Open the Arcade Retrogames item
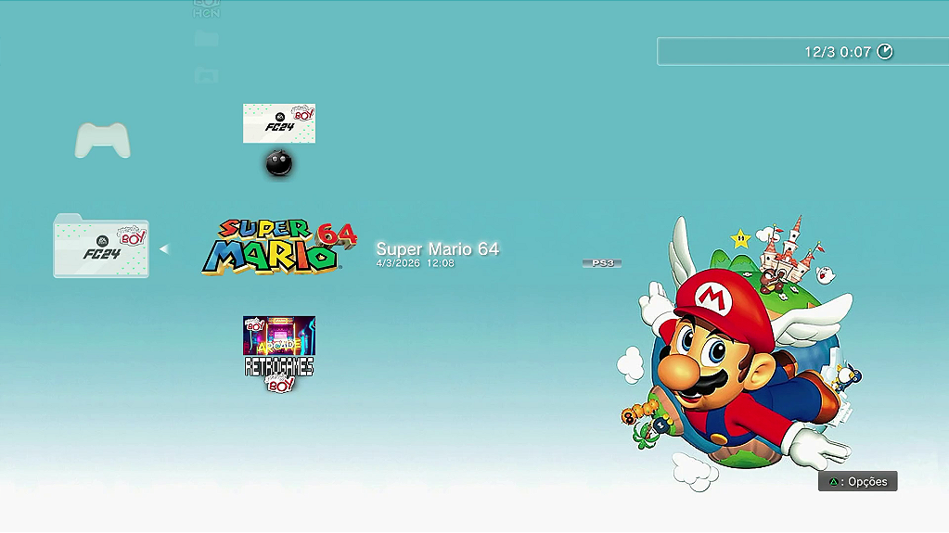This screenshot has width=949, height=533. pos(279,354)
